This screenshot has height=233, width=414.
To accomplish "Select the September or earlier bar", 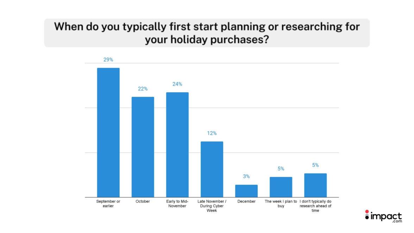I will click(x=108, y=132).
